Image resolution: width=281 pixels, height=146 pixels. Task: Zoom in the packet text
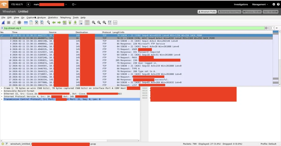tap(94, 22)
